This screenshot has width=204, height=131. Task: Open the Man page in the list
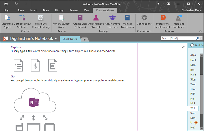point(193,65)
